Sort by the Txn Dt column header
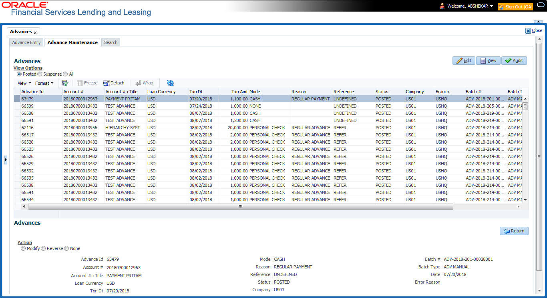Viewport: 547px width, 298px height. click(x=204, y=92)
